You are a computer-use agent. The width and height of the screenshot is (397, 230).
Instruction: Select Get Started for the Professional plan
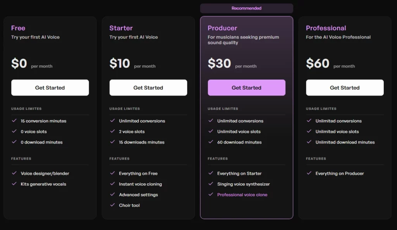(345, 88)
